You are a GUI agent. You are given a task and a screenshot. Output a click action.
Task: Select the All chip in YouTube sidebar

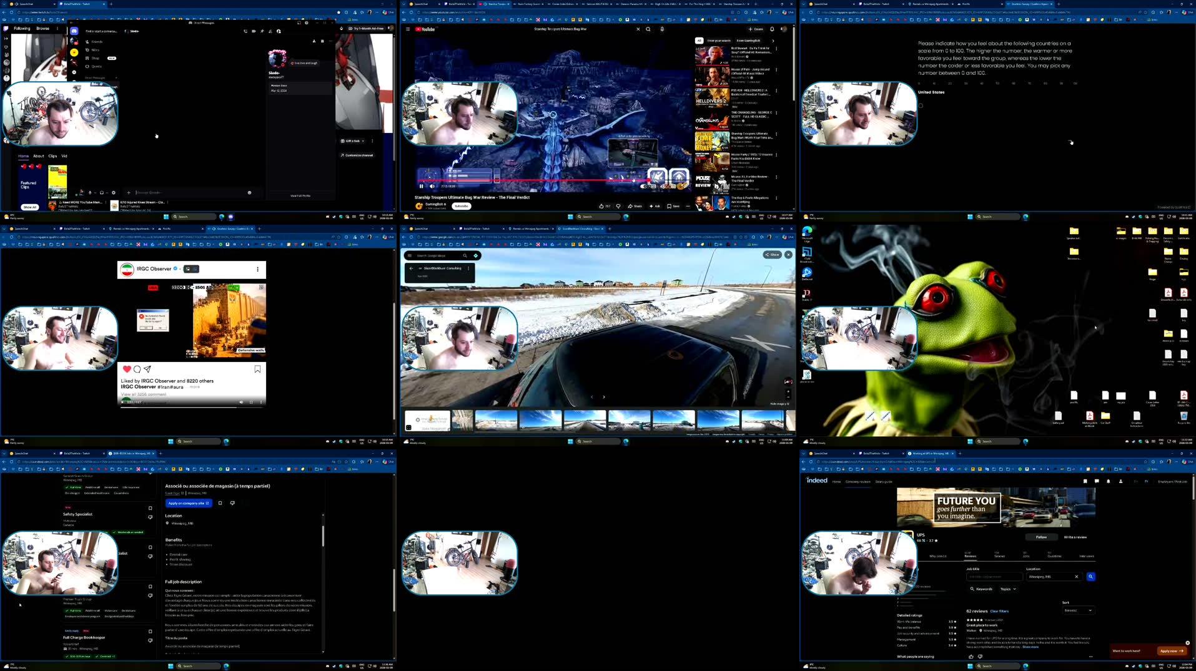(x=699, y=41)
